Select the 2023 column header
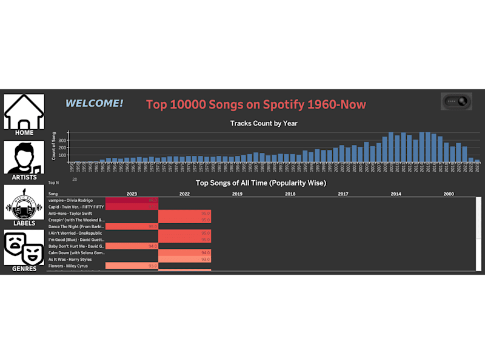This screenshot has width=485, height=364. pos(132,194)
